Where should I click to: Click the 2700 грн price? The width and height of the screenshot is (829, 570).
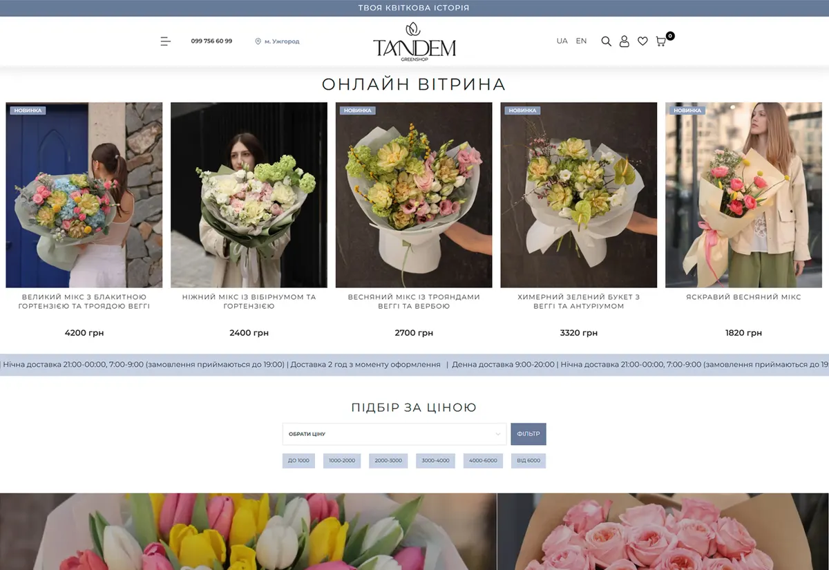point(414,333)
